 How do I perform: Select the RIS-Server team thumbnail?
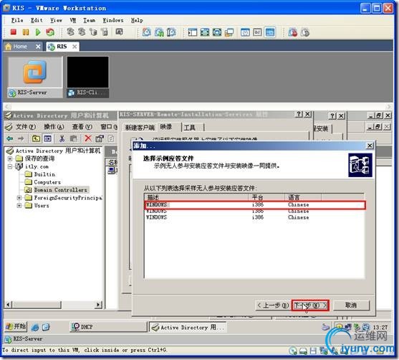coord(35,77)
